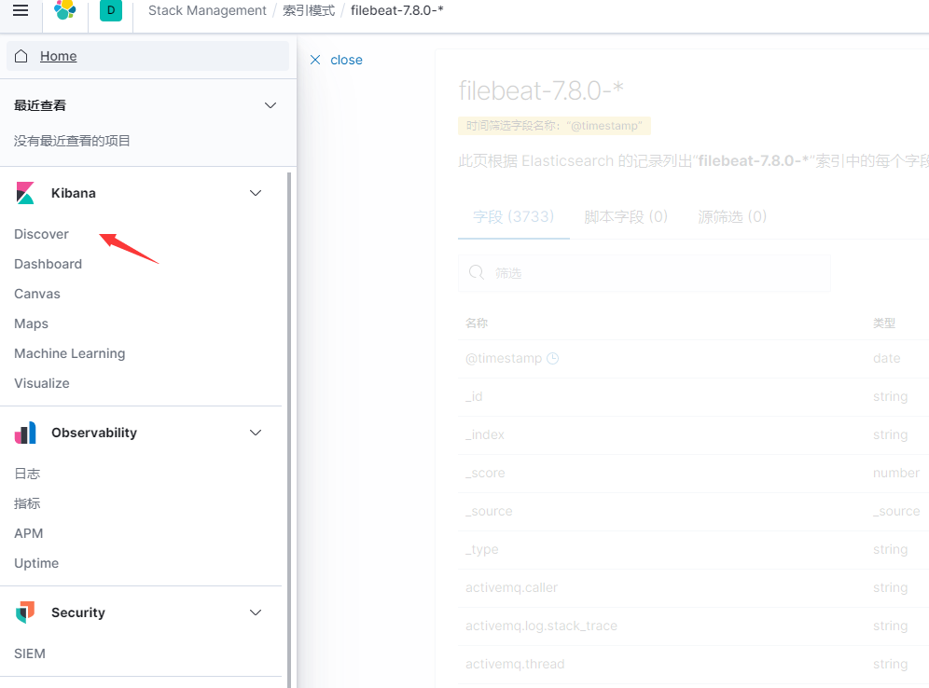
Task: Switch to the 源筛选 tab
Action: [732, 216]
